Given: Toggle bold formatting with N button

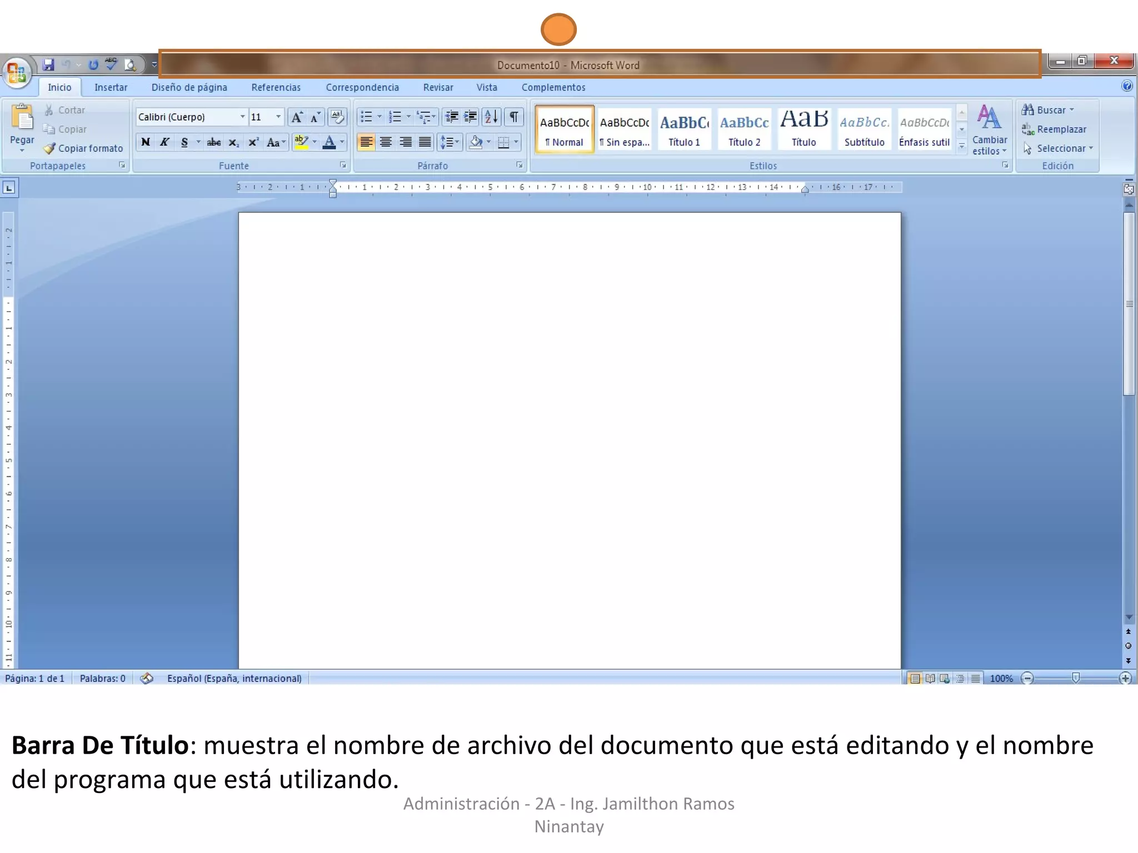Looking at the screenshot, I should click(146, 142).
